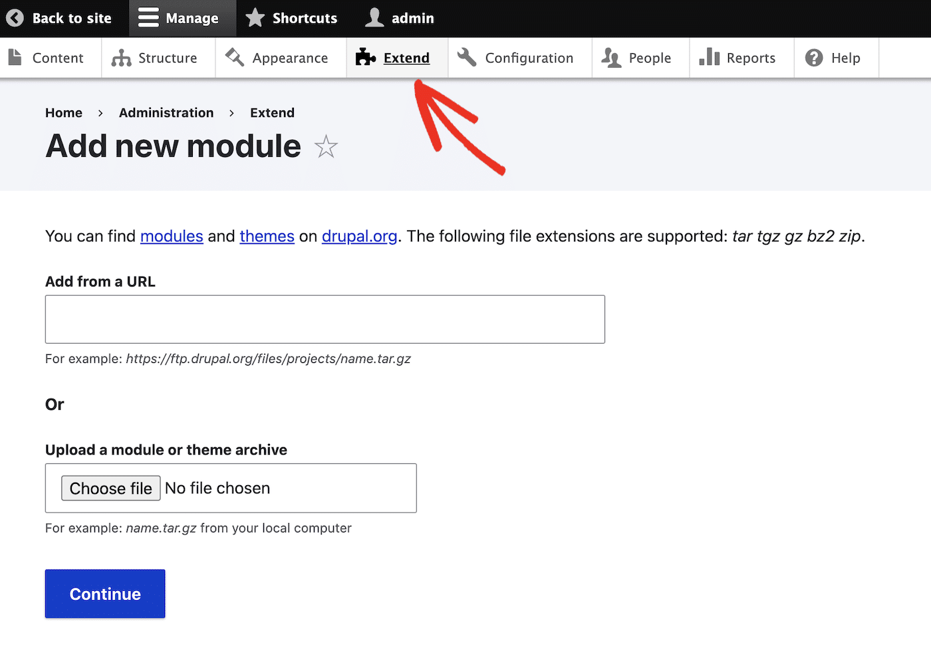
Task: Open Appearance via its brush icon
Action: (234, 58)
